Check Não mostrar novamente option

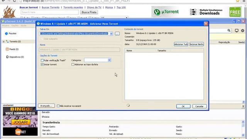pyautogui.click(x=58, y=106)
